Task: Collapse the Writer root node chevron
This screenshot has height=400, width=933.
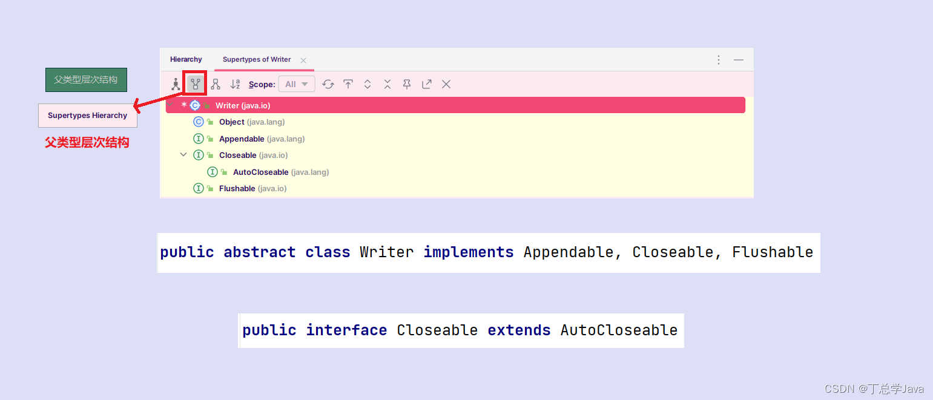Action: (171, 105)
